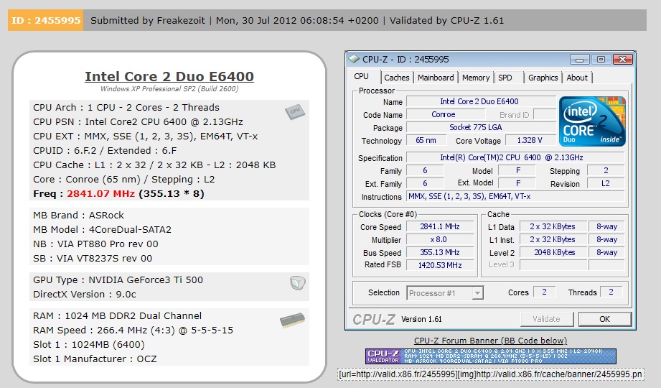The width and height of the screenshot is (661, 388).
Task: Close the CPU-Z window
Action: pyautogui.click(x=622, y=60)
